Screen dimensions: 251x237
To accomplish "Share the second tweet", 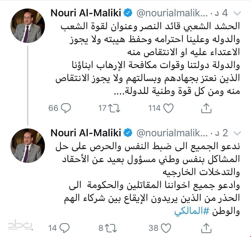I will [206, 228].
